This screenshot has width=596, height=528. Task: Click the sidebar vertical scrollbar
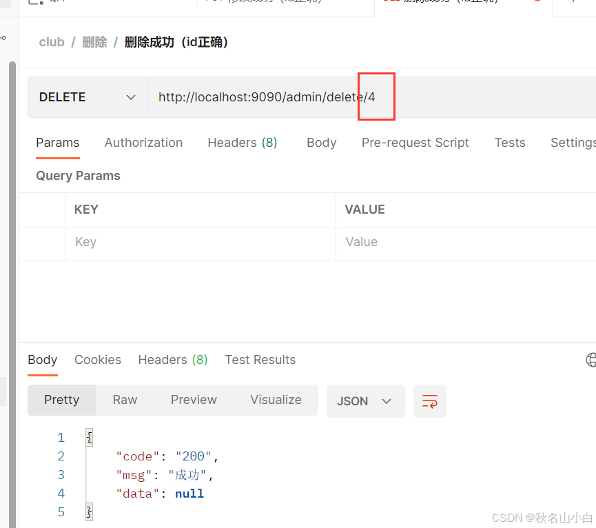[x=12, y=294]
